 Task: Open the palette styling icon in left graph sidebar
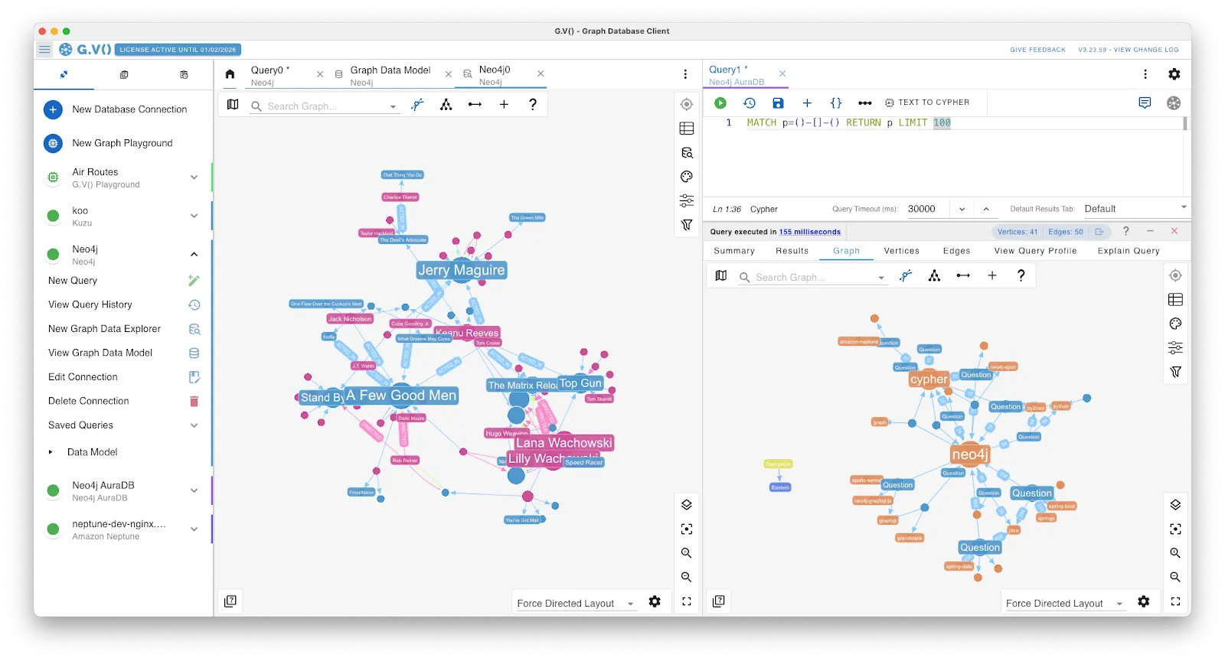point(687,177)
